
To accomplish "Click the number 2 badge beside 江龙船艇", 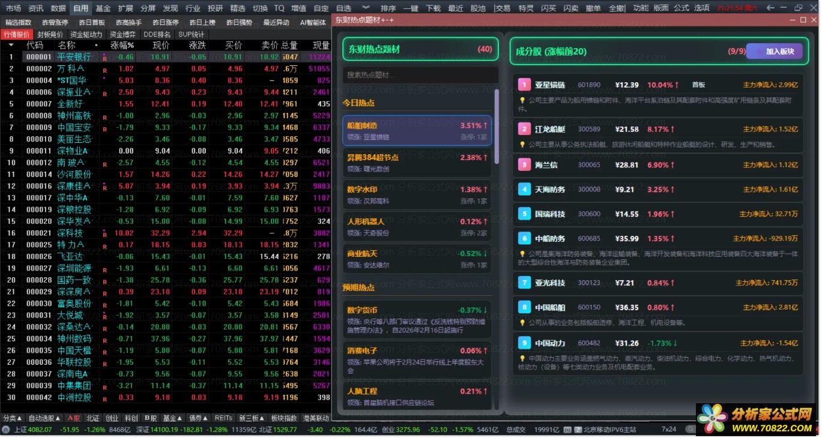I will [524, 129].
